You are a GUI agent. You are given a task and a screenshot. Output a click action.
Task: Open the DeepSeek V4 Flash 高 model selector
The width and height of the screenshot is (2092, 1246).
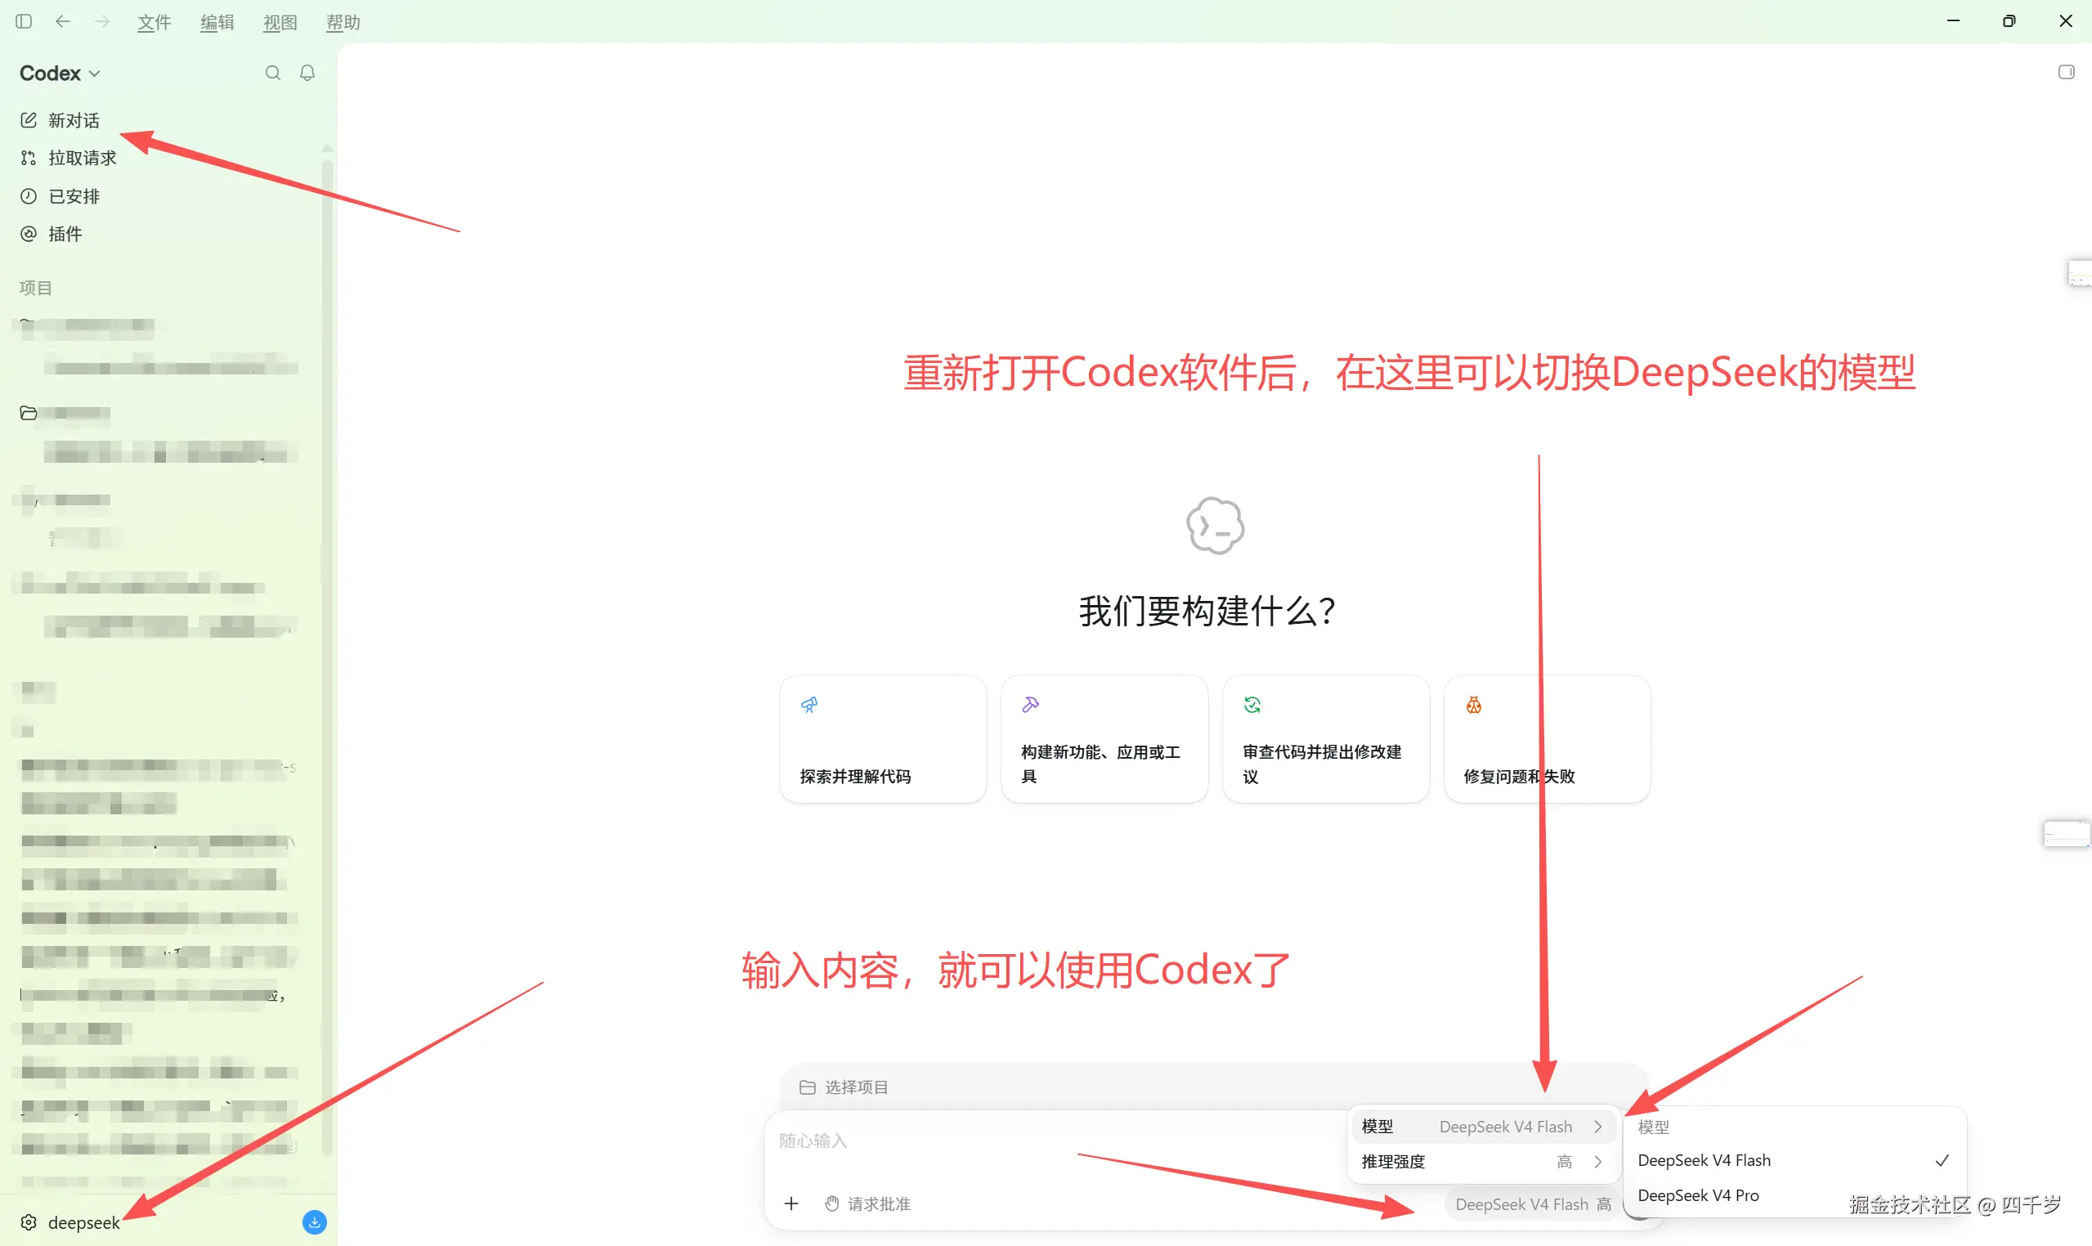click(x=1533, y=1203)
